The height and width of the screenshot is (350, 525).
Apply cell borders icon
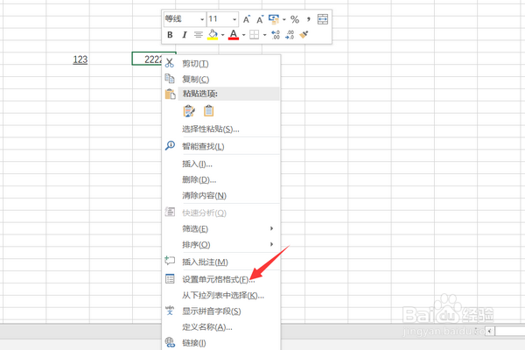click(254, 35)
